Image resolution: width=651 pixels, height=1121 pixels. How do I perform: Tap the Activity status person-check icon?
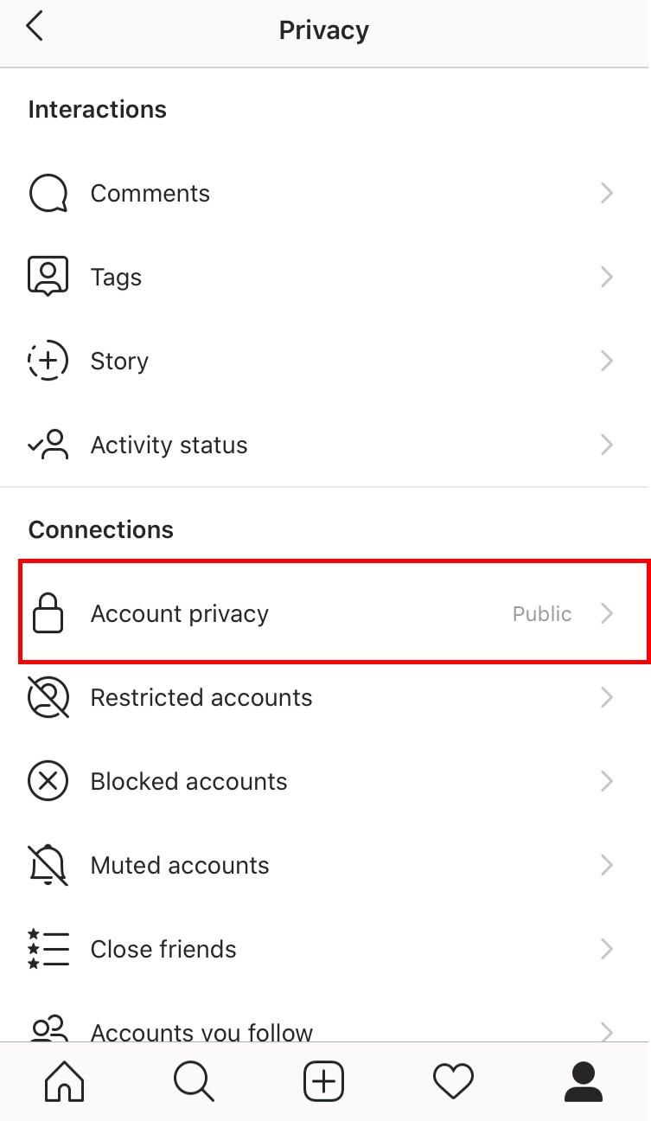click(x=48, y=445)
